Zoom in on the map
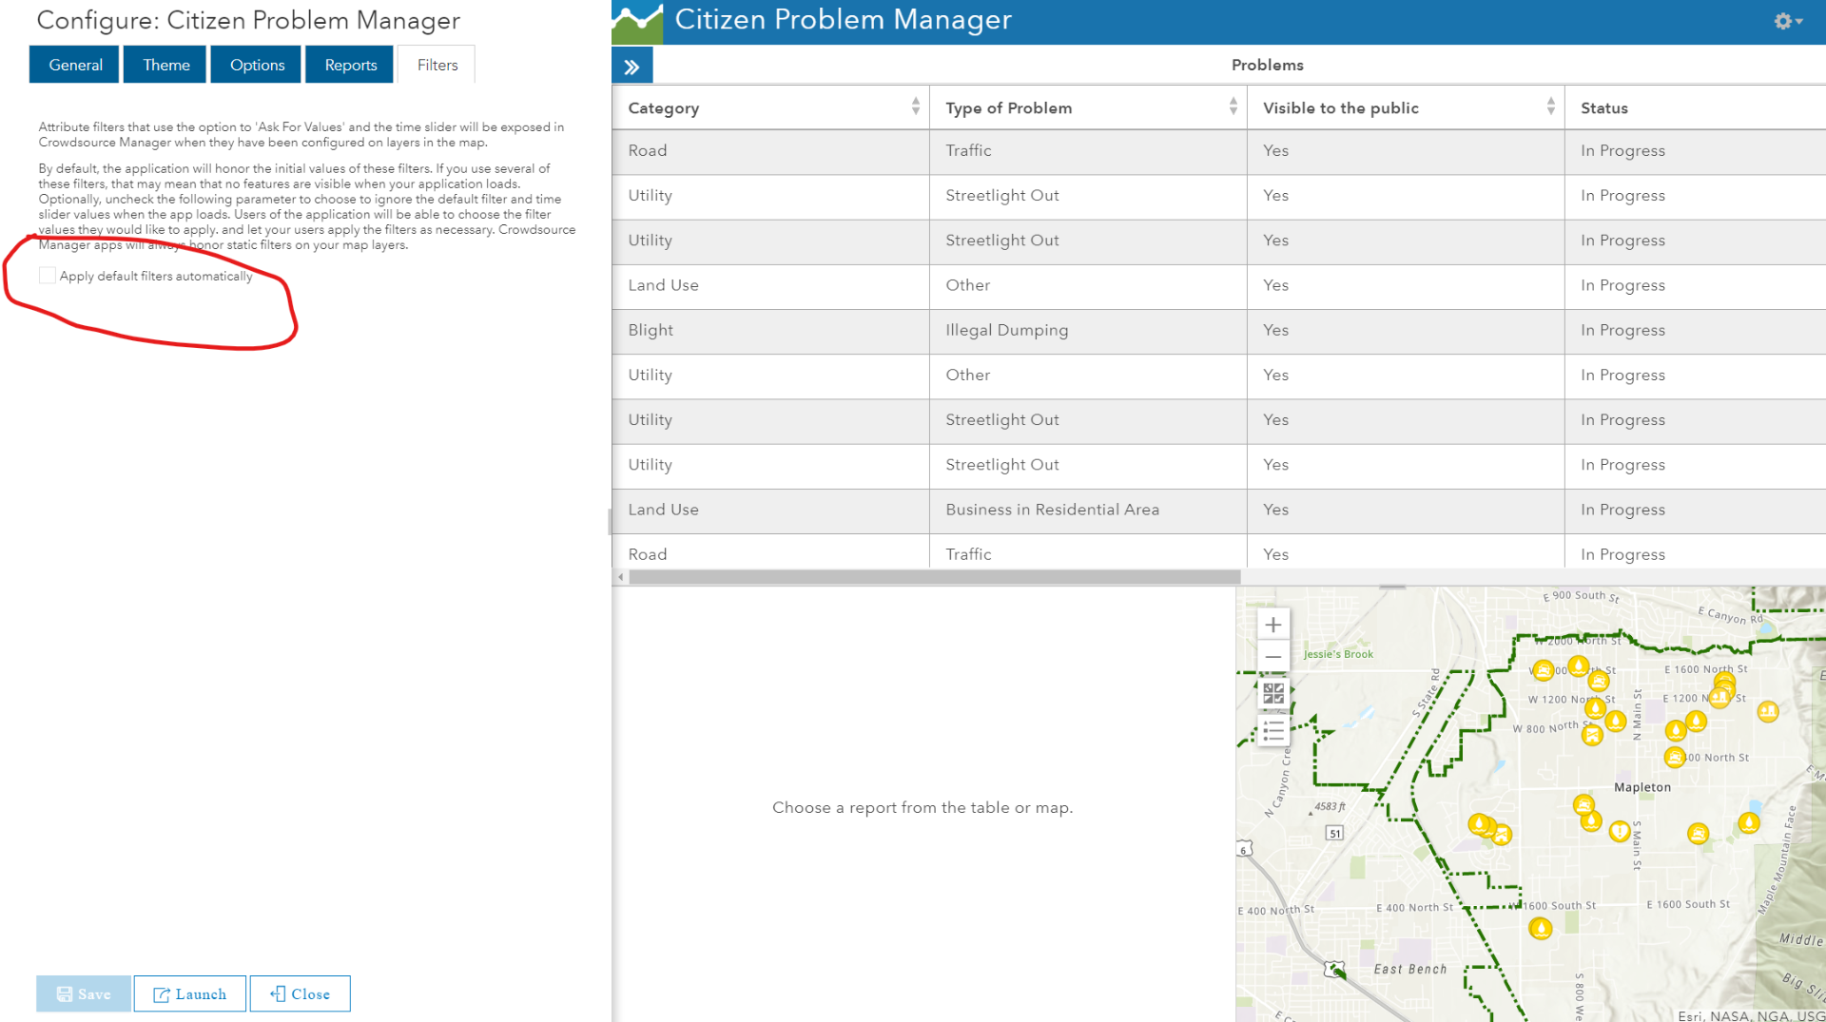Screen dimensions: 1826x1022 tap(1273, 625)
